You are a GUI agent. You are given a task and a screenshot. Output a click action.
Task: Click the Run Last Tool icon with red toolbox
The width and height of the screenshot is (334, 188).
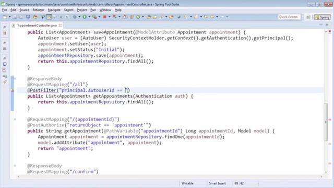94,17
